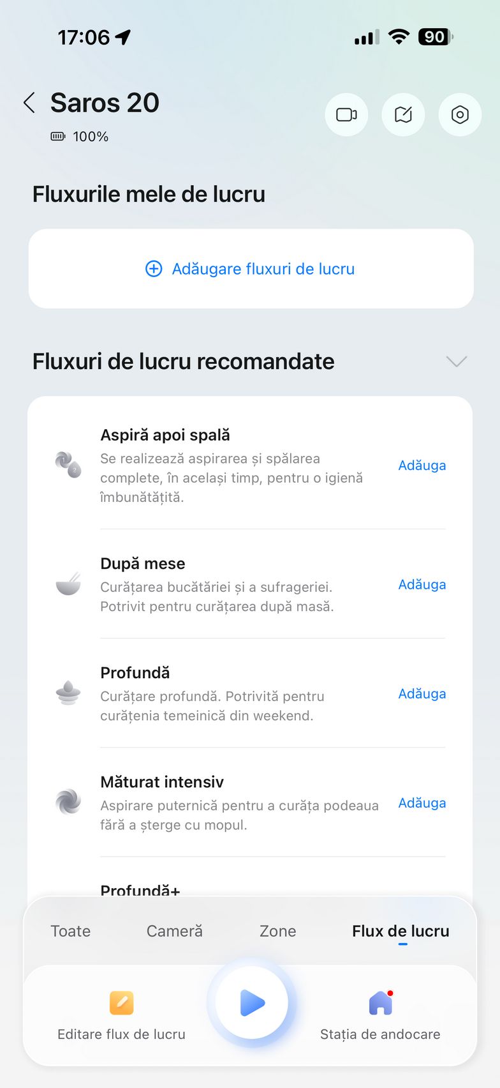Viewport: 500px width, 1088px height.
Task: Select the Flux de lucru tab
Action: (401, 931)
